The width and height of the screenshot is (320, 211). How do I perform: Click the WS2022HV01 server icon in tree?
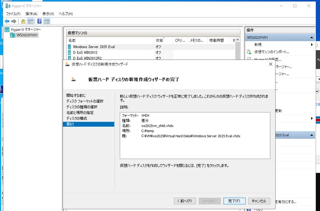(x=13, y=35)
